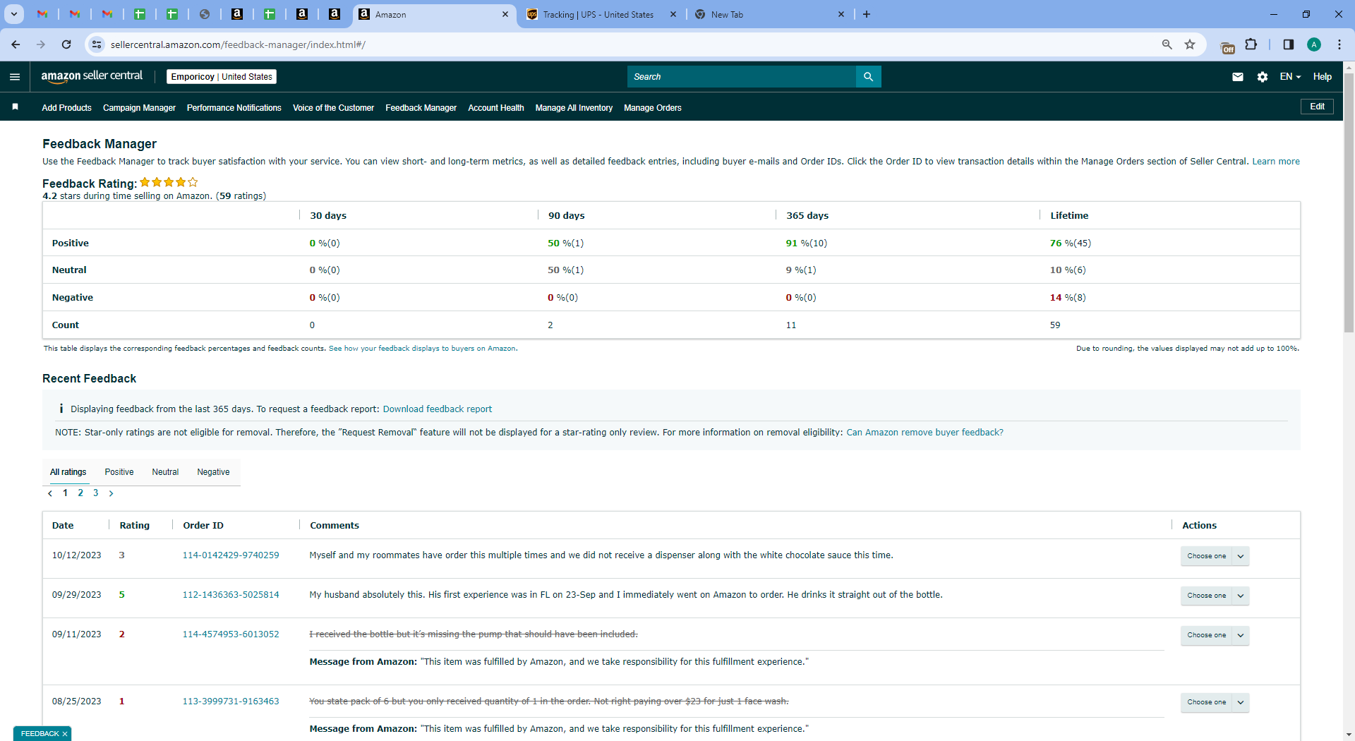1355x741 pixels.
Task: Open Can Amazon remove buyer feedback link
Action: point(925,433)
